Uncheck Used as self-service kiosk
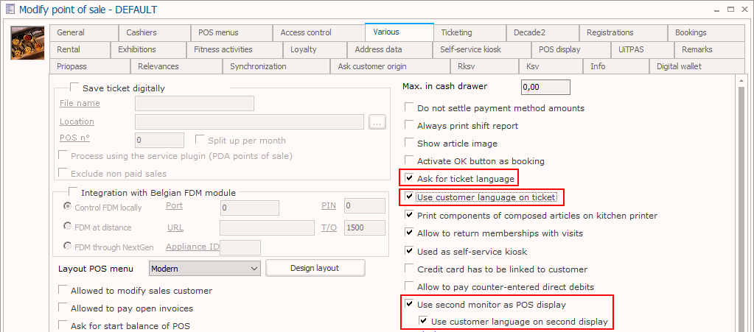 click(x=409, y=252)
